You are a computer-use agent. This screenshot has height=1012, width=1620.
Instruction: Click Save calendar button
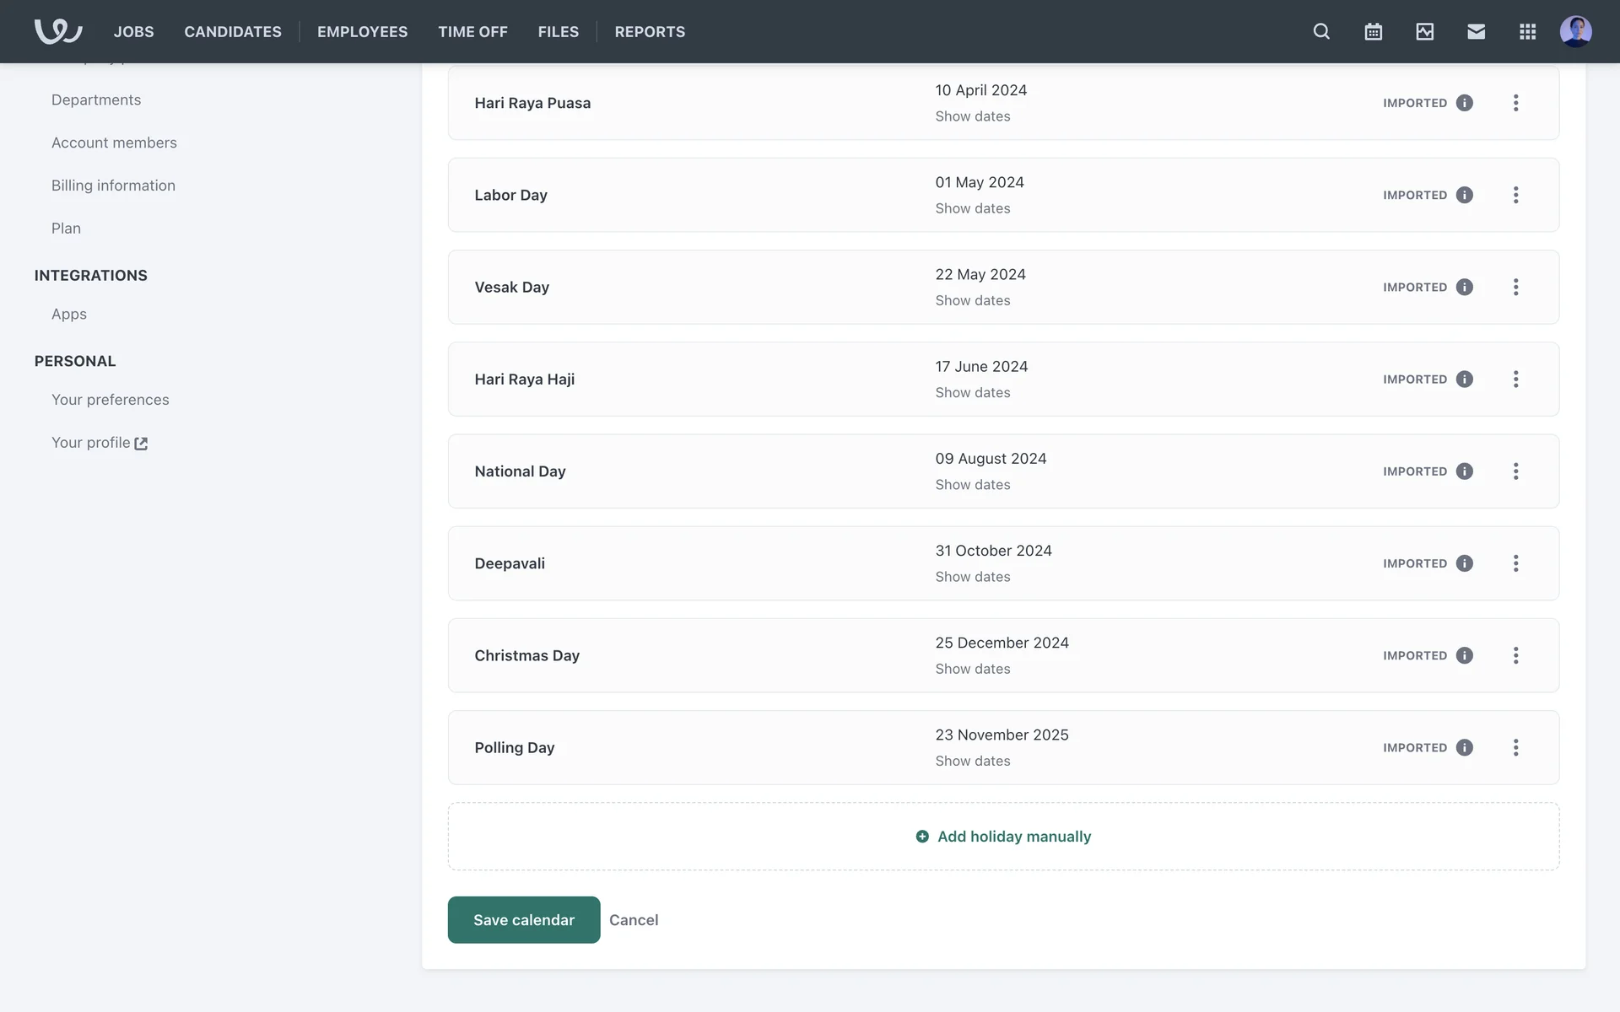tap(523, 920)
